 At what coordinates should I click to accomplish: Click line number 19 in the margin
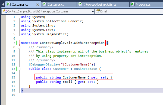point(13,95)
